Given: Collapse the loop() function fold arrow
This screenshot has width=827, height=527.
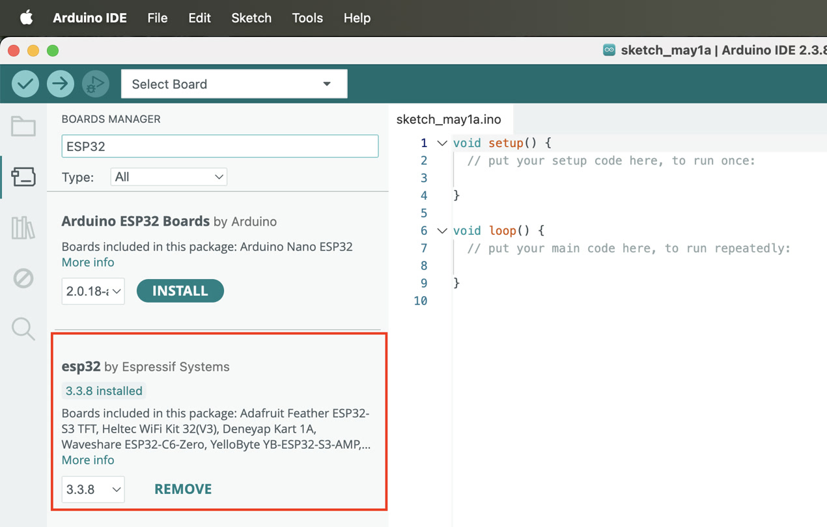Looking at the screenshot, I should pos(442,231).
